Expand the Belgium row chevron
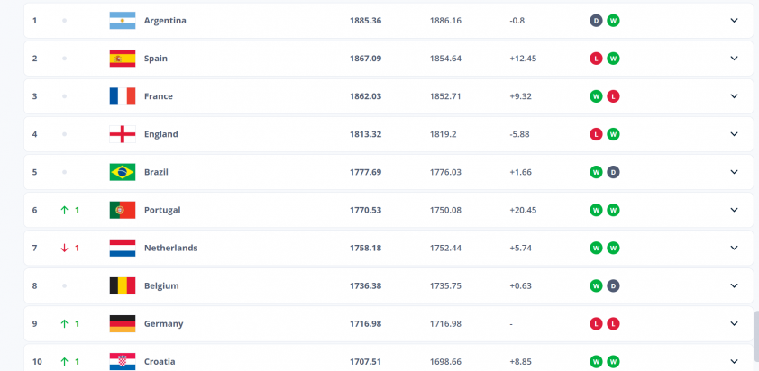 pyautogui.click(x=735, y=285)
